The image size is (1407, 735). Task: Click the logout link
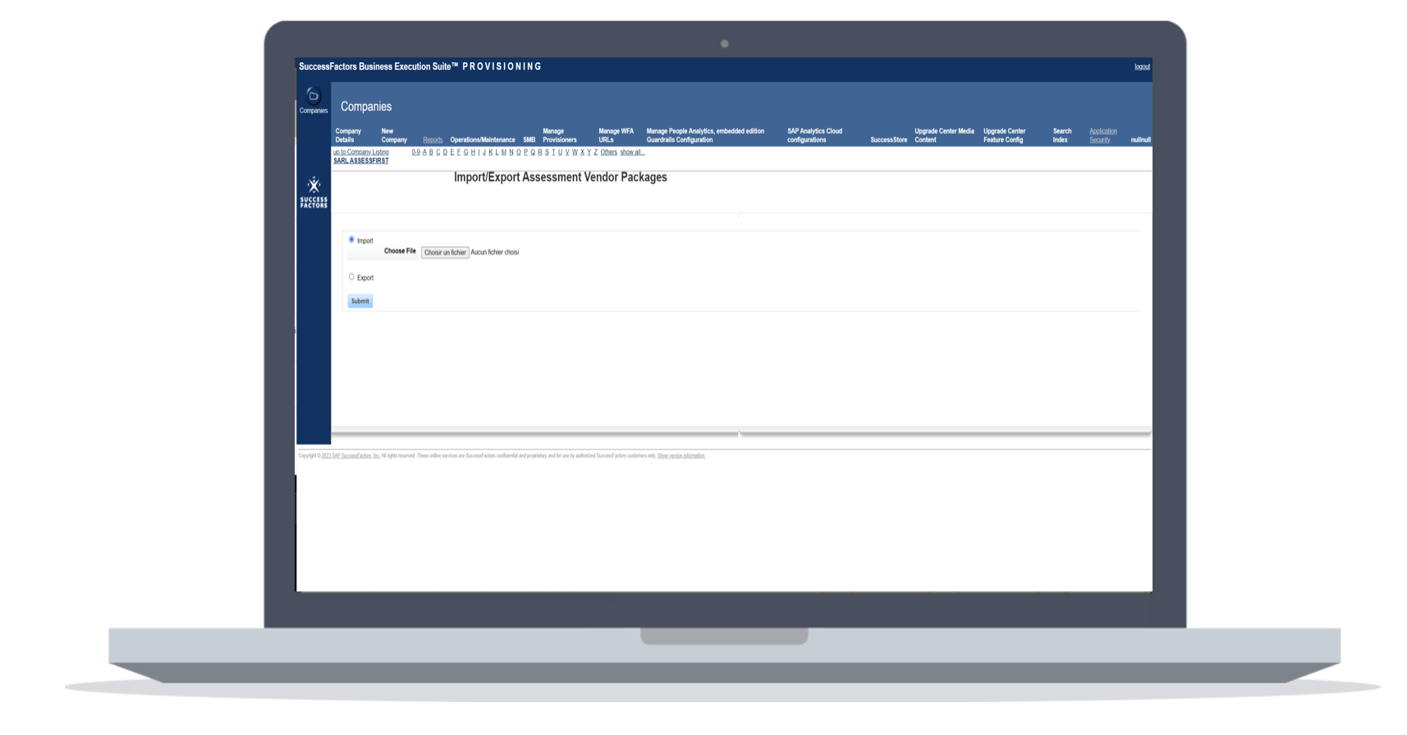pos(1142,67)
